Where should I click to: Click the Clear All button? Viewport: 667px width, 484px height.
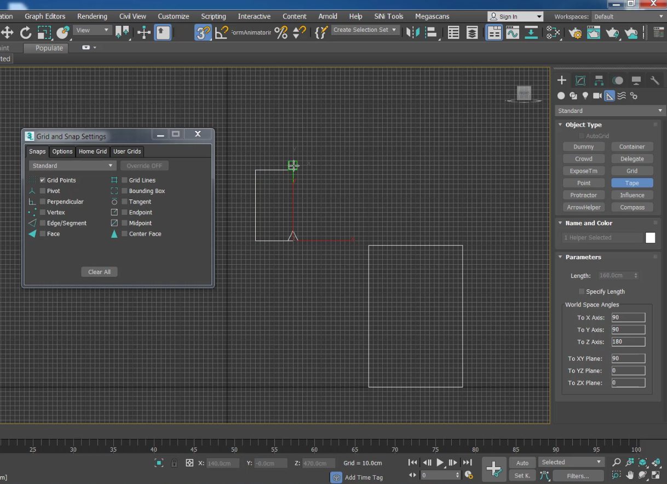[99, 272]
